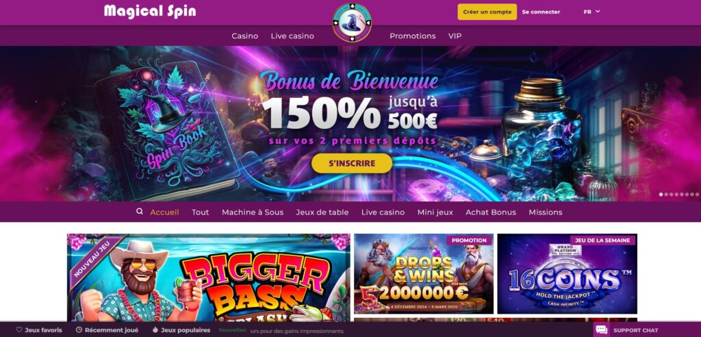Click the Créer un compte button
Image resolution: width=701 pixels, height=337 pixels.
[x=487, y=12]
